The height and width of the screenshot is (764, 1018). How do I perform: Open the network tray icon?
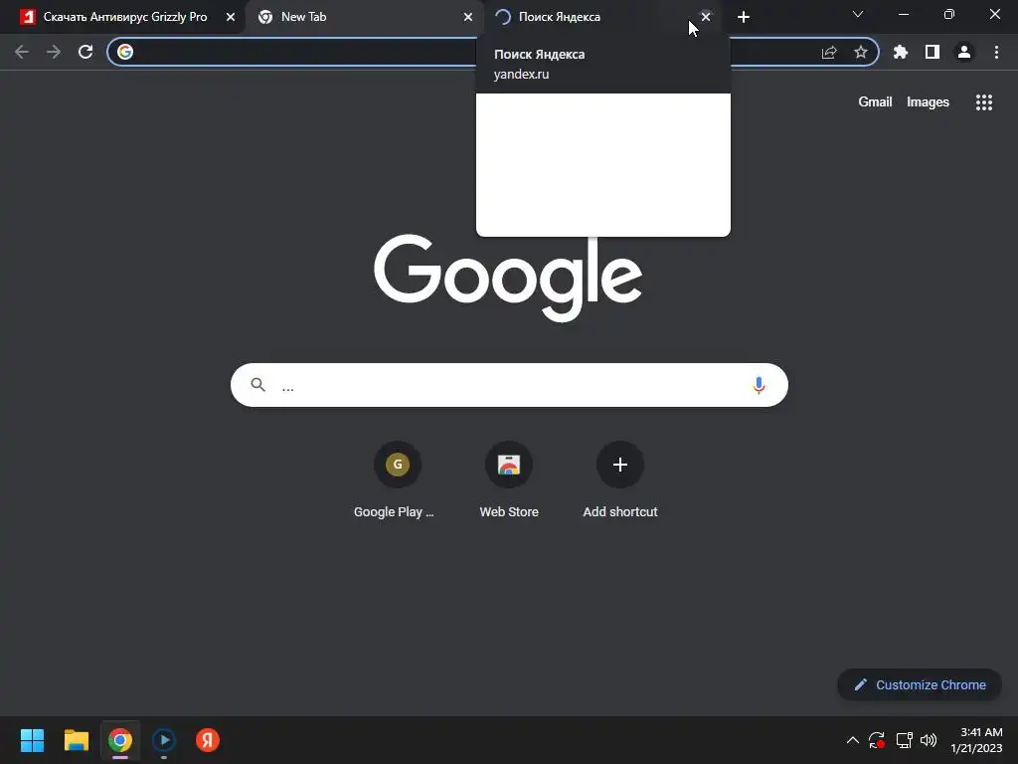[x=904, y=740]
